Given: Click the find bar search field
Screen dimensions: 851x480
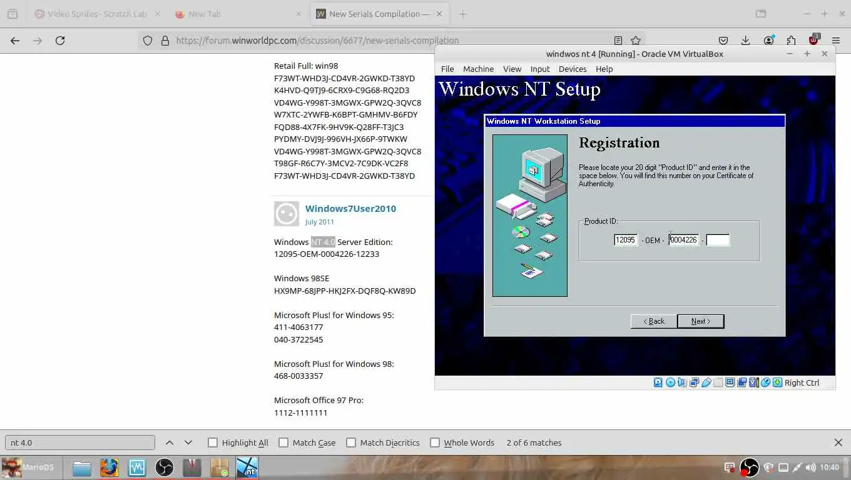Looking at the screenshot, I should 80,442.
